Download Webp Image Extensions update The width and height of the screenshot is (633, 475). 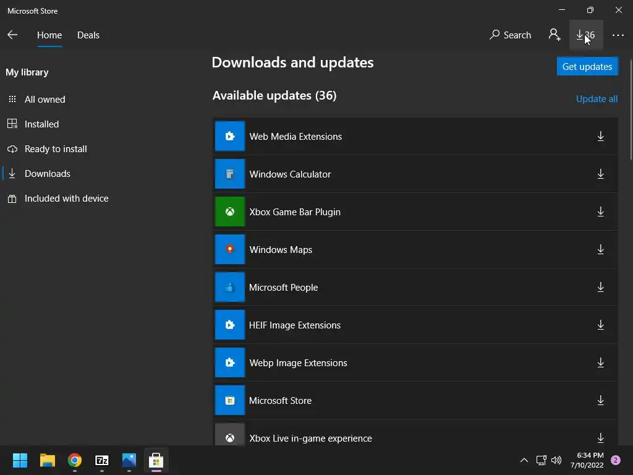pos(600,362)
